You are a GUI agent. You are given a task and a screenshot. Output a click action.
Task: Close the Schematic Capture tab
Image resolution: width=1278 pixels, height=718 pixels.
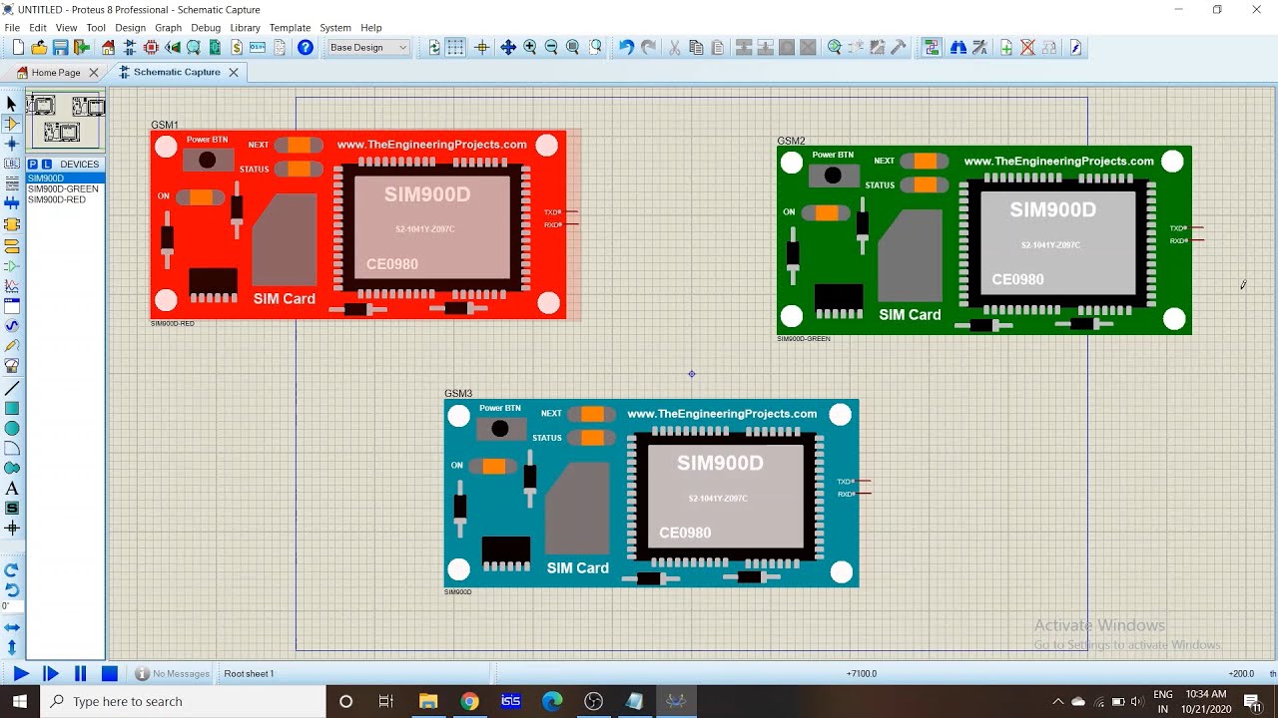(234, 73)
